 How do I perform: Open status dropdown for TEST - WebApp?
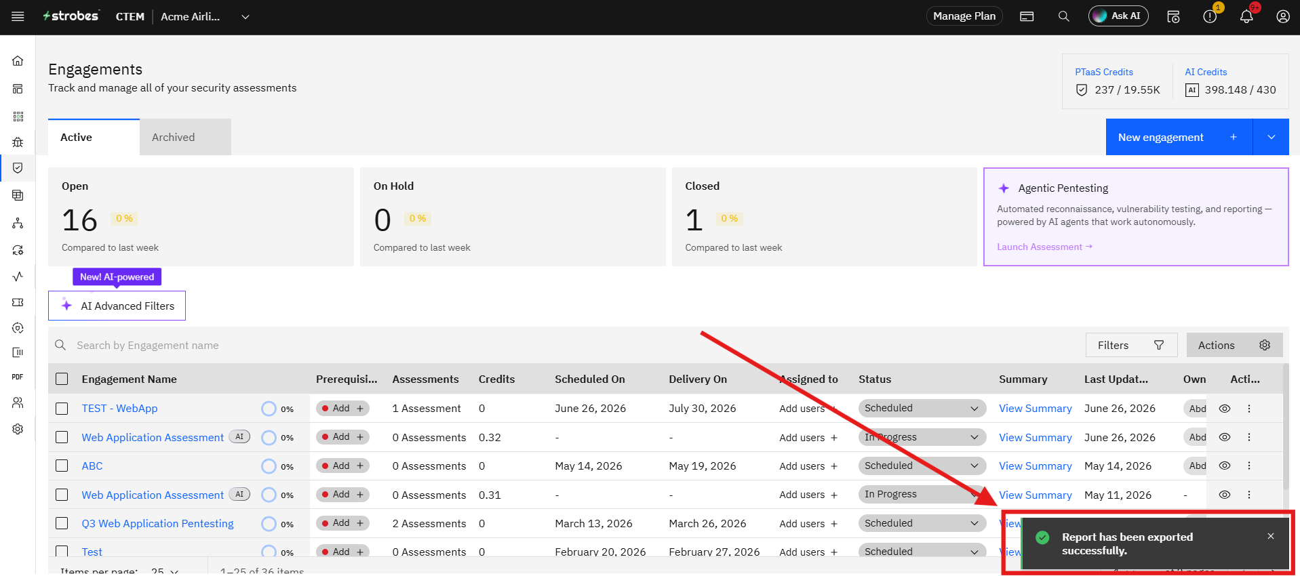(x=922, y=408)
